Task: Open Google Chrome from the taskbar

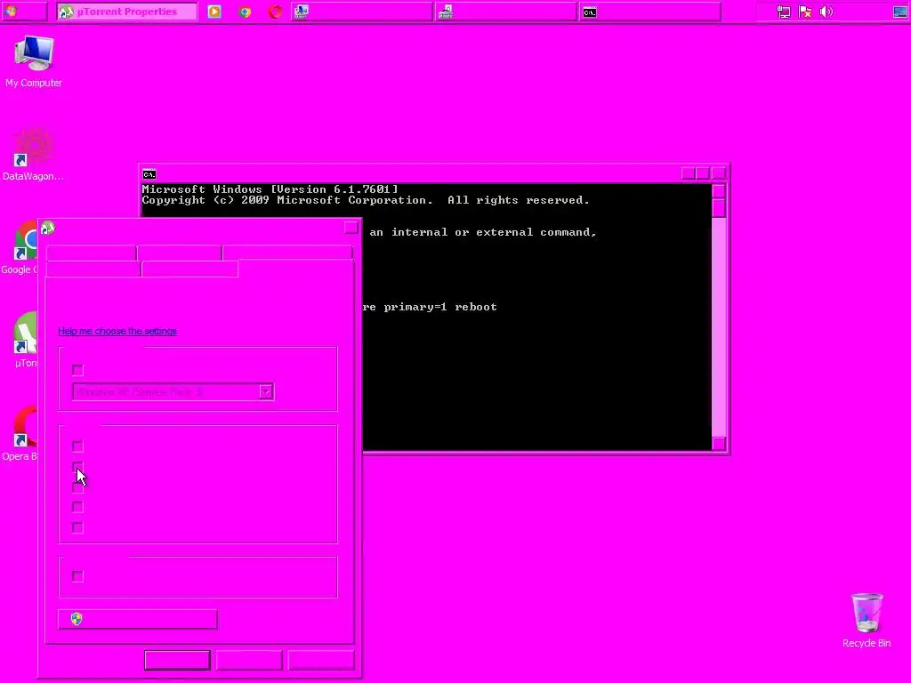Action: [245, 12]
